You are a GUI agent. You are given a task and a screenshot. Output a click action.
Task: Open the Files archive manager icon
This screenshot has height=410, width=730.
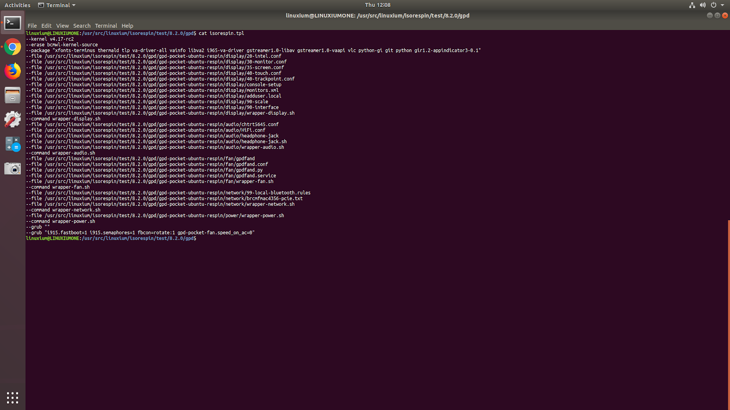coord(12,95)
